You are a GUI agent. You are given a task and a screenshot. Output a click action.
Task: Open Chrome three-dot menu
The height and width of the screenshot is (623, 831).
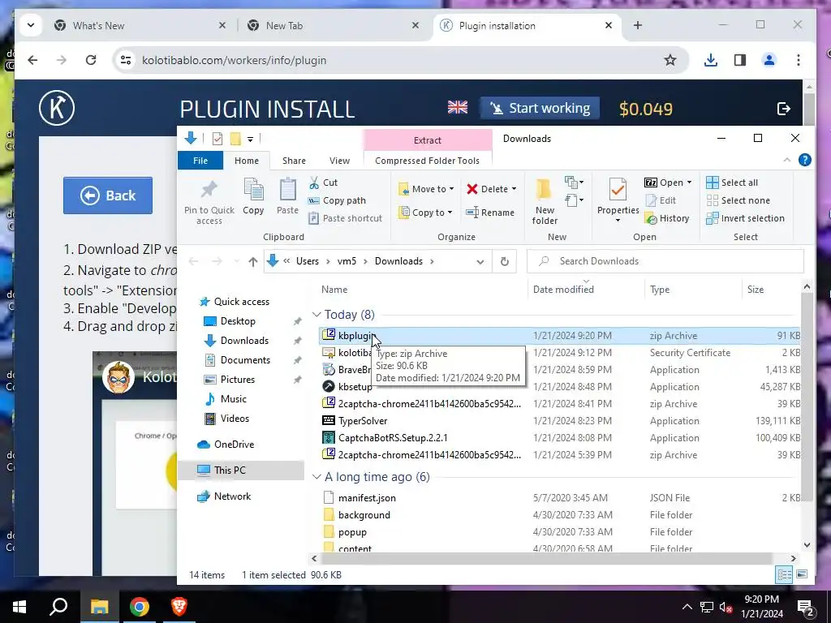(x=799, y=60)
